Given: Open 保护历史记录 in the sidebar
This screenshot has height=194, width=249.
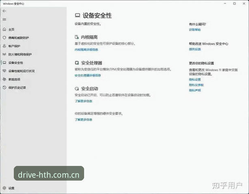Looking at the screenshot, I should 17,87.
